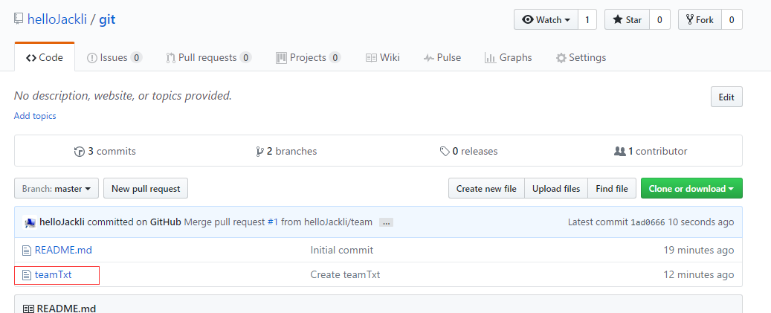Star this repository
Image resolution: width=771 pixels, height=313 pixels.
pyautogui.click(x=627, y=19)
